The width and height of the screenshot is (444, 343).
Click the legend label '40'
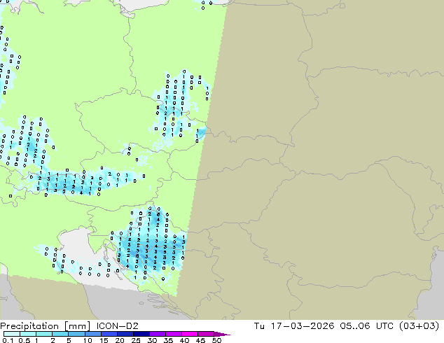[184, 340]
